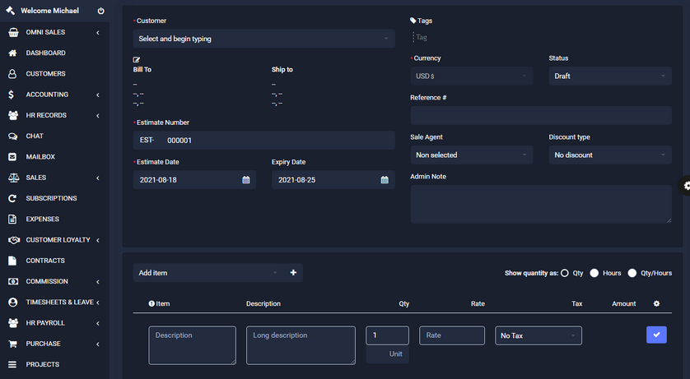Click the gear icon in the items table header
690x379 pixels.
[x=656, y=303]
